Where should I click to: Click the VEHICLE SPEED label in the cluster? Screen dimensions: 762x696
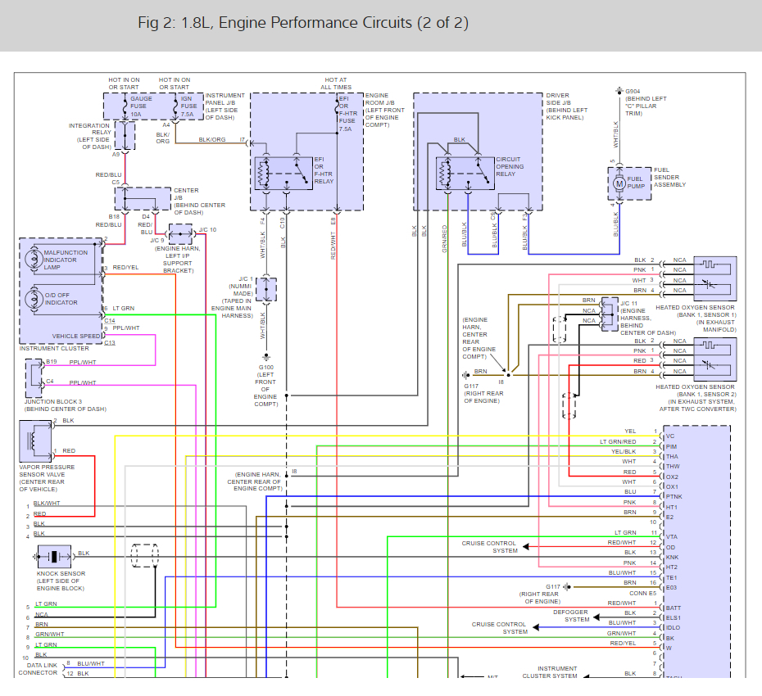(76, 336)
